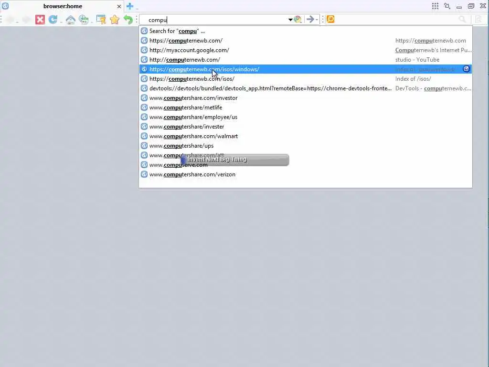Open http://computernewb.com/ suggestion
Screen dimensions: 489x367
tap(306, 60)
